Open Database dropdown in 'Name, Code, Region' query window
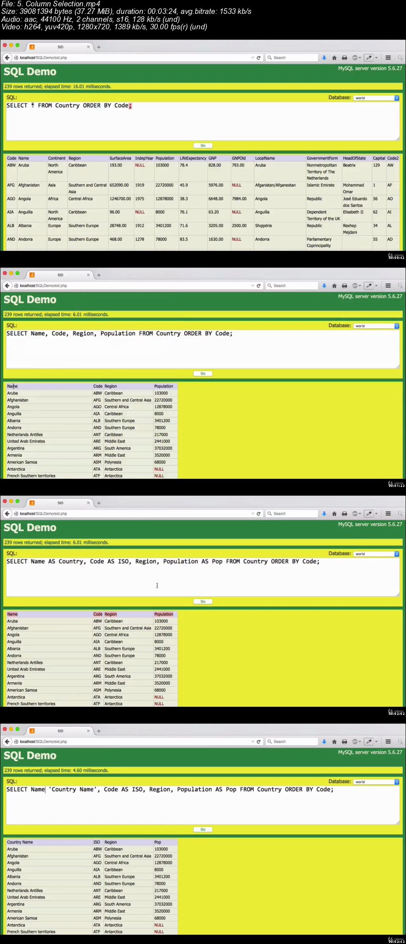406x944 pixels. [x=376, y=326]
